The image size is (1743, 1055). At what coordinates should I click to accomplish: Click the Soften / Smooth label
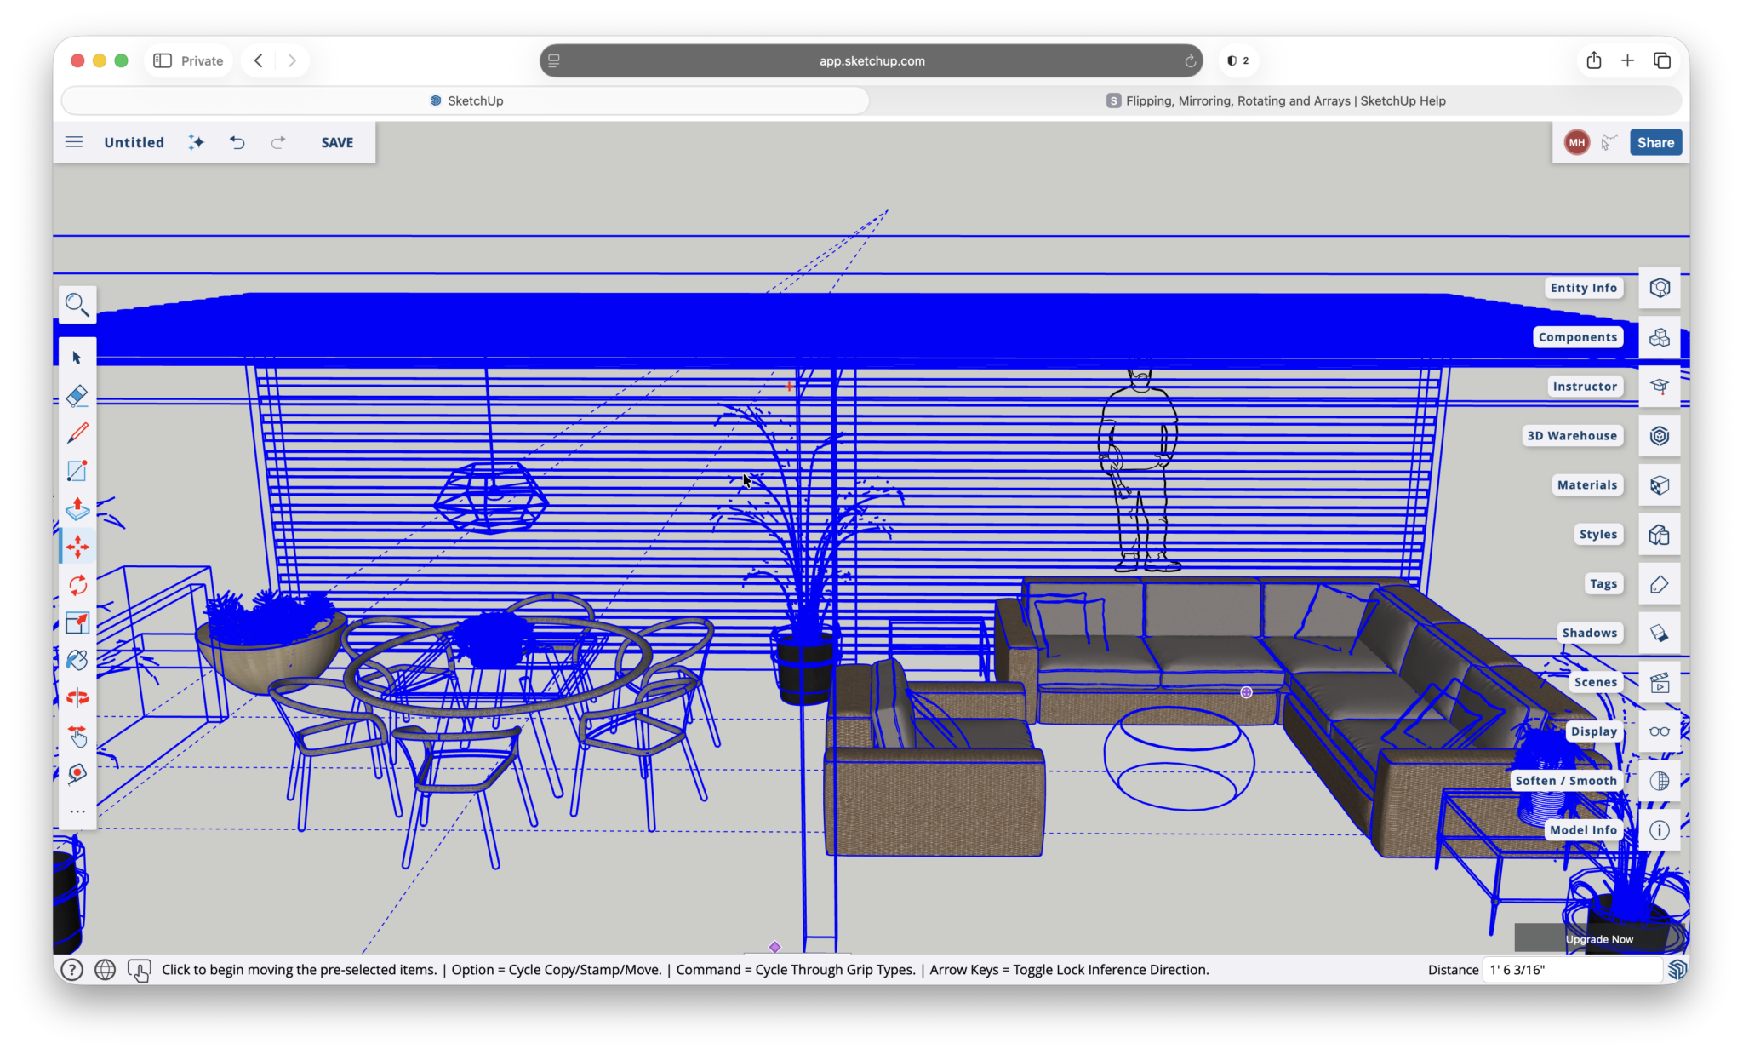(x=1566, y=781)
